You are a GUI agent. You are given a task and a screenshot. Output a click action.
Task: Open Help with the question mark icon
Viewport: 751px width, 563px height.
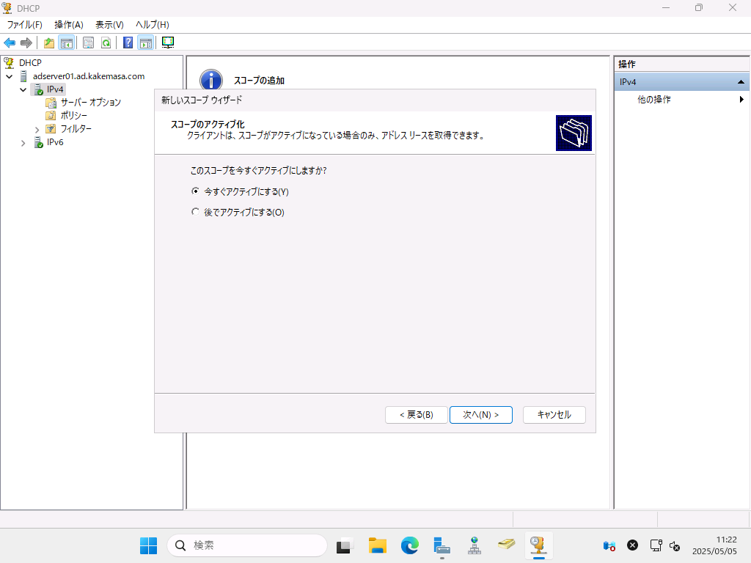click(x=128, y=43)
